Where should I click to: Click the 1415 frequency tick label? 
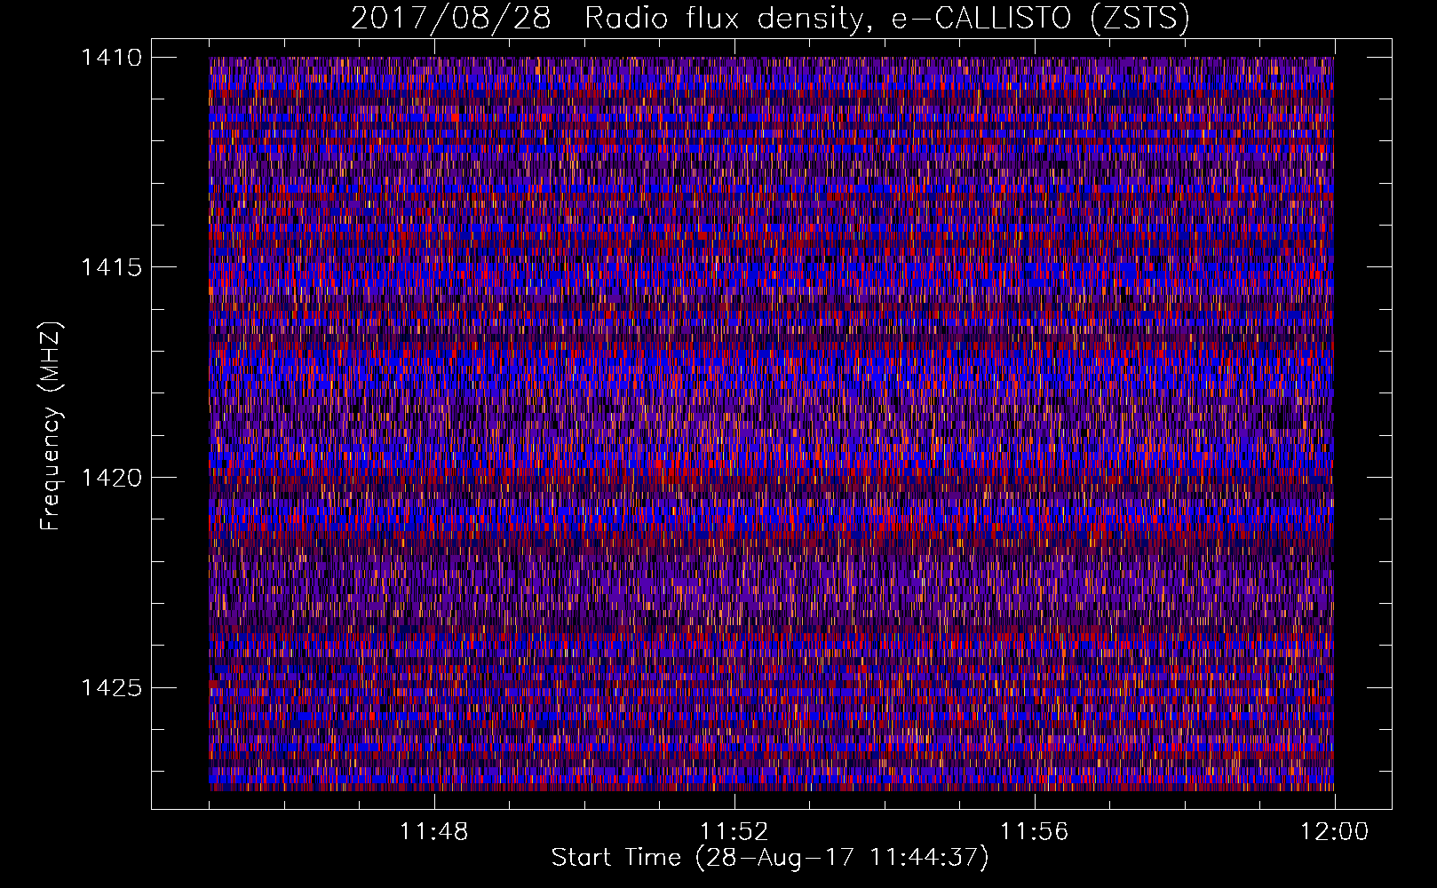[111, 267]
